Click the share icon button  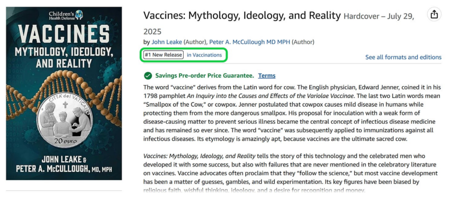tap(434, 14)
